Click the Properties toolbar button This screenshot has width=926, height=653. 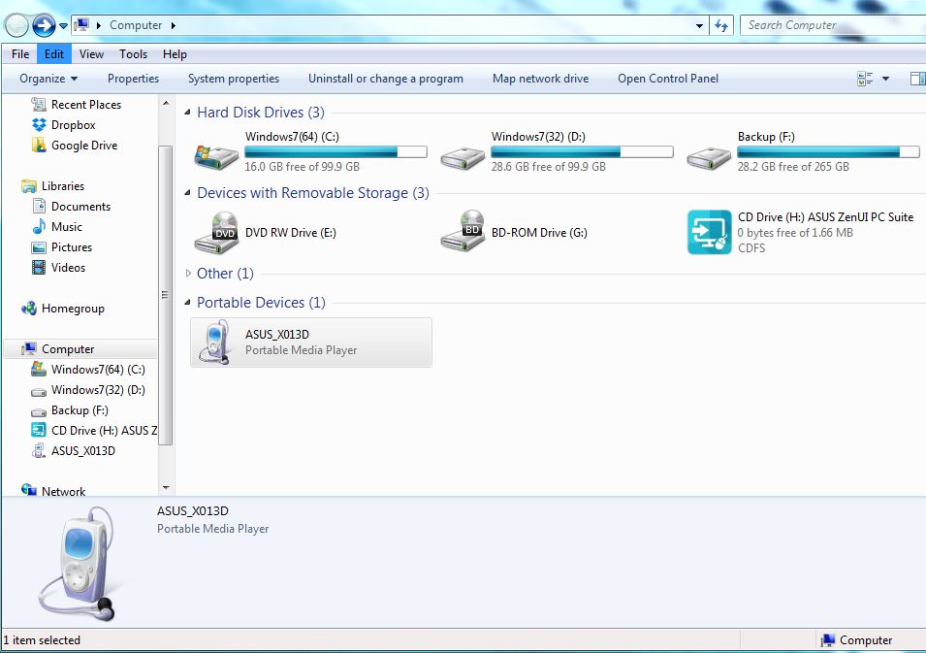pos(133,79)
